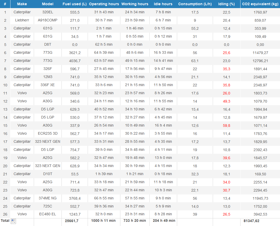Select model cell 320EL

(x=48, y=12)
